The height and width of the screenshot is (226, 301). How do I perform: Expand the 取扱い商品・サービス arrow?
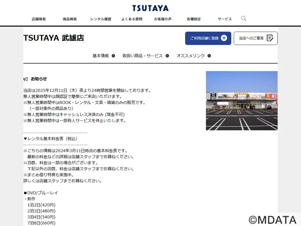[167, 56]
